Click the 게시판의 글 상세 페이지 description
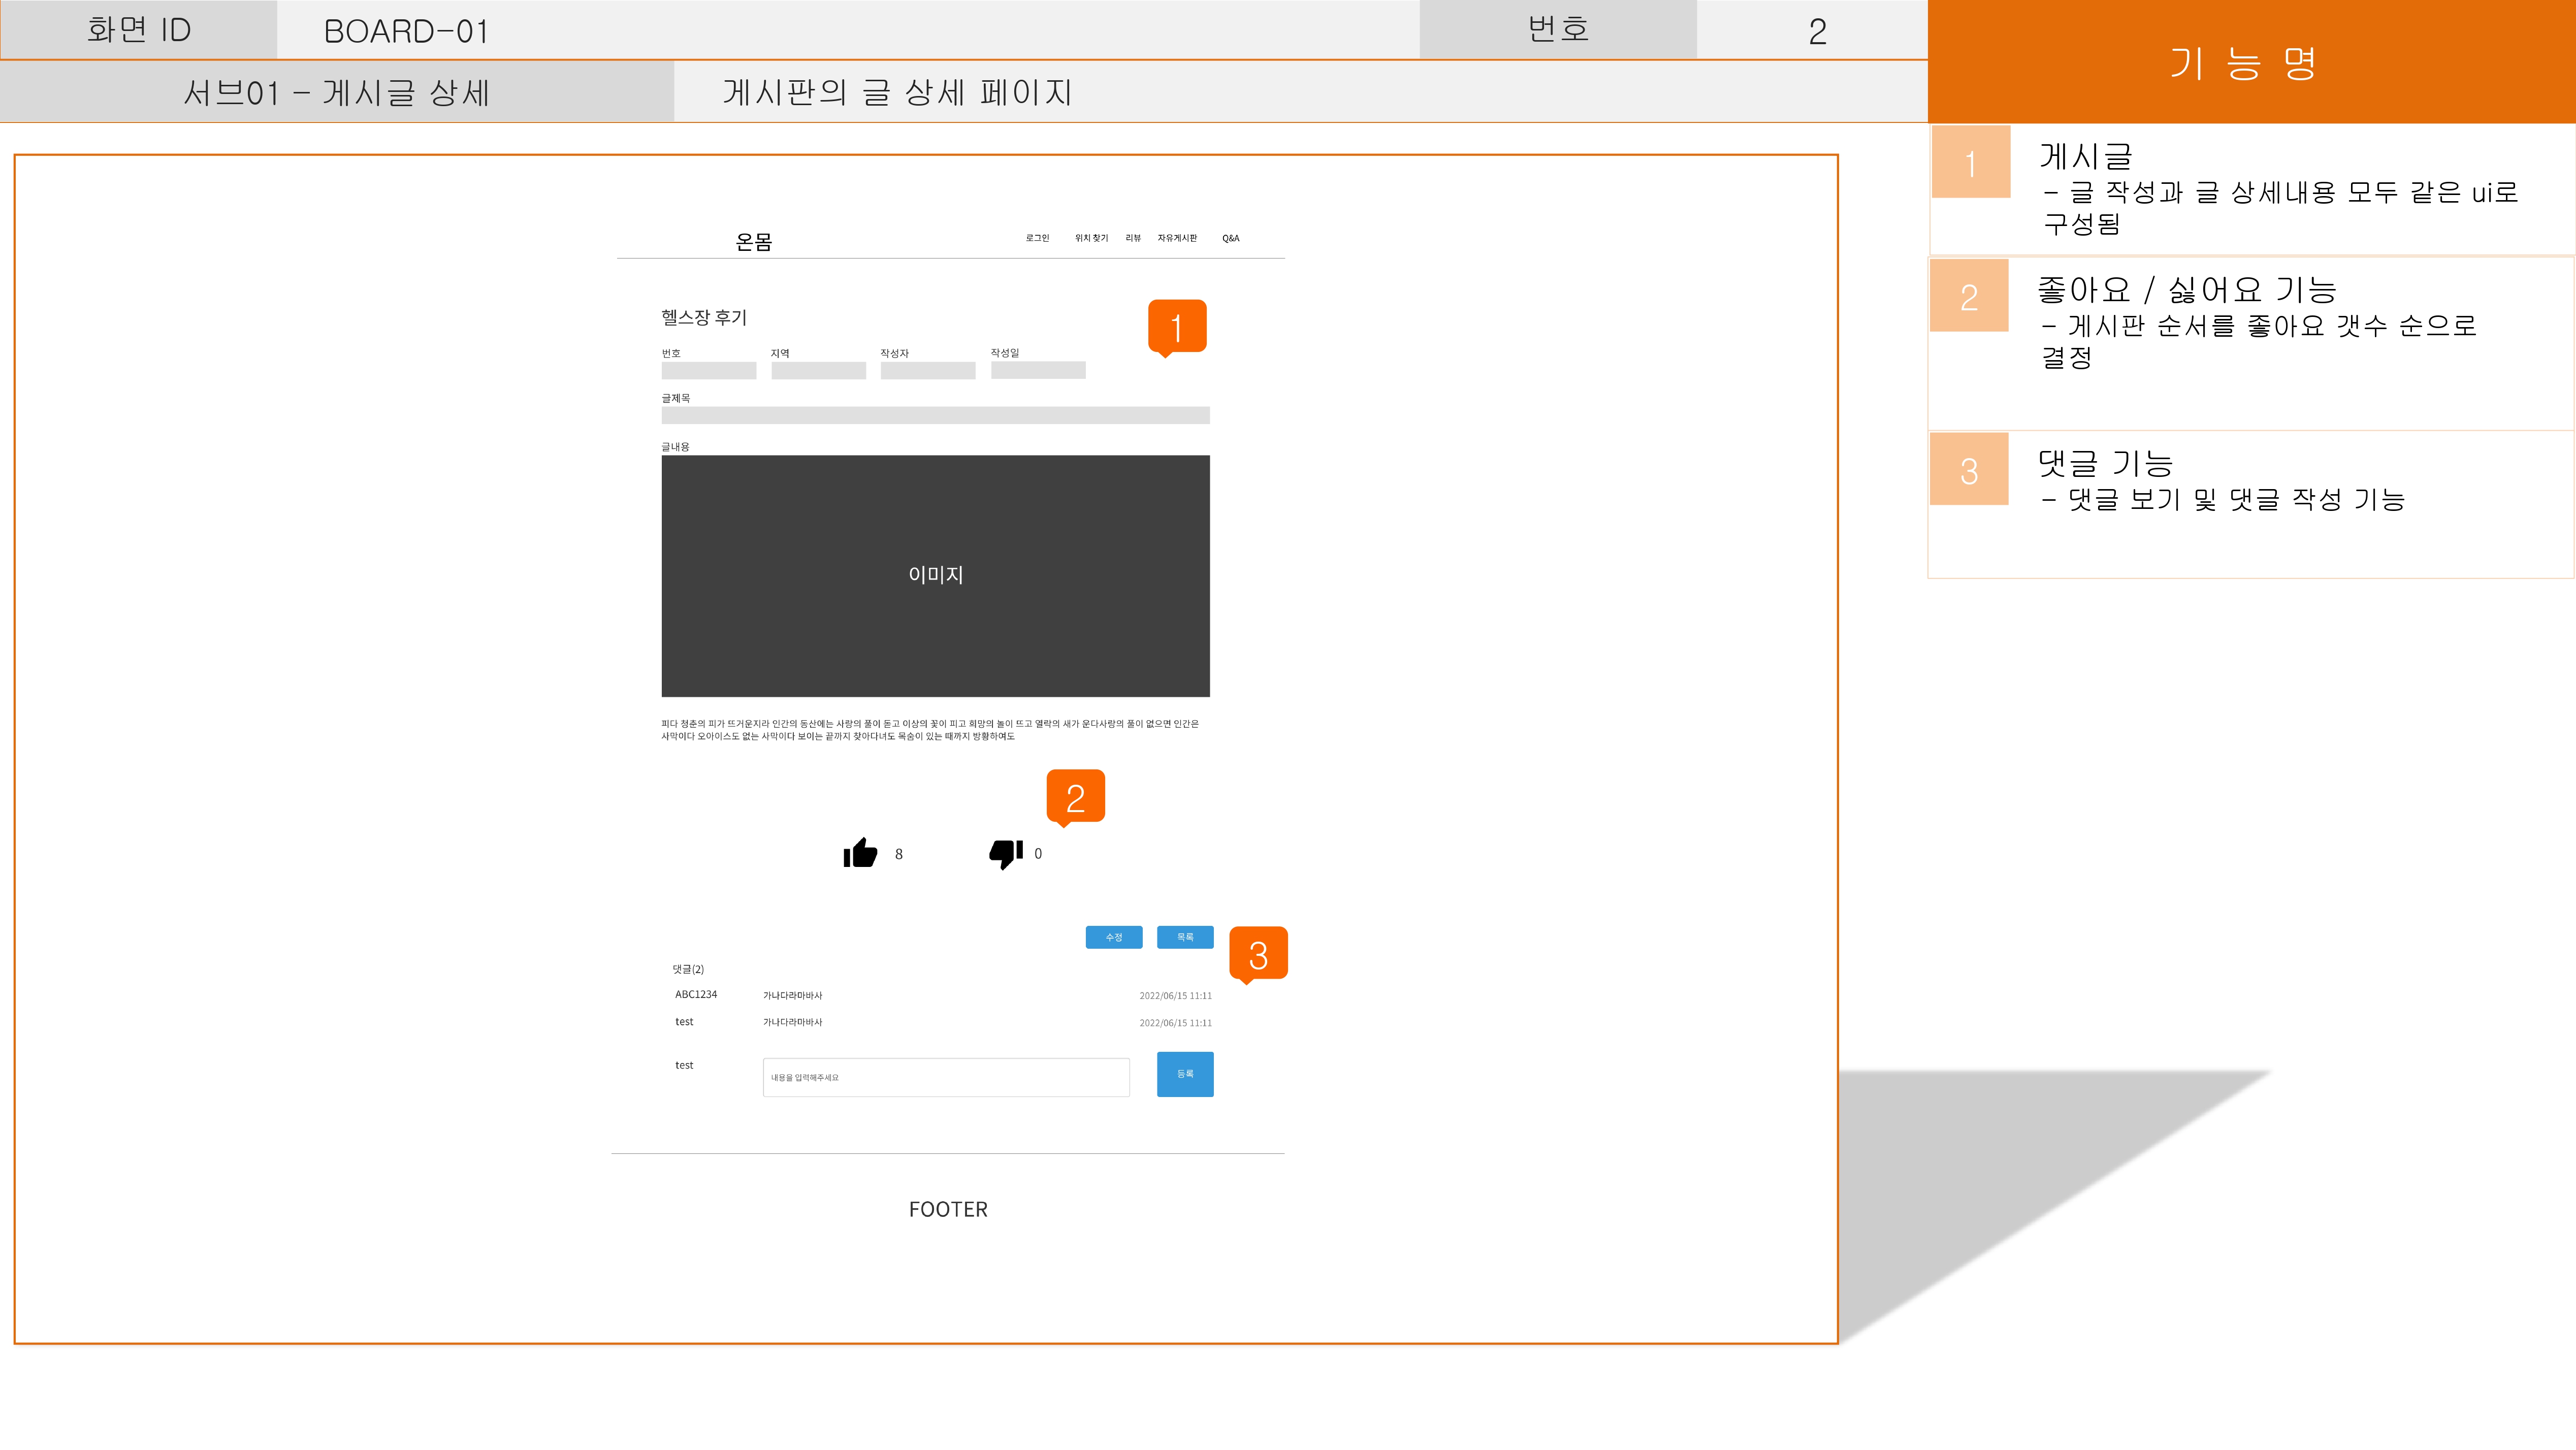 pos(897,92)
